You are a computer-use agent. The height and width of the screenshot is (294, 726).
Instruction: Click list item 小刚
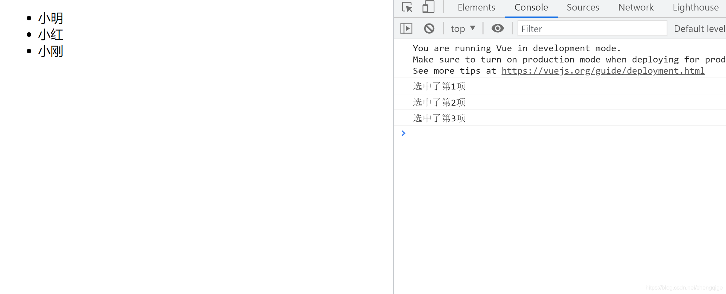[51, 51]
